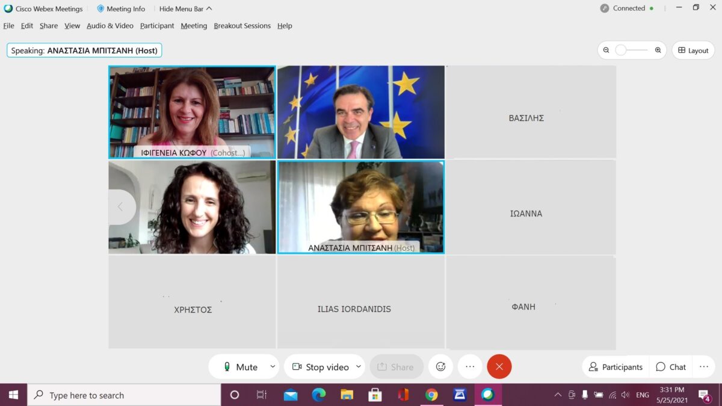Open the Layout options dropdown
Viewport: 722px width, 406px height.
(x=693, y=51)
